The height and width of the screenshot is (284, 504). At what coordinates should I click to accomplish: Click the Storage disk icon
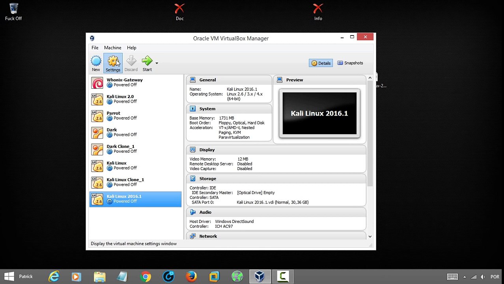(192, 179)
